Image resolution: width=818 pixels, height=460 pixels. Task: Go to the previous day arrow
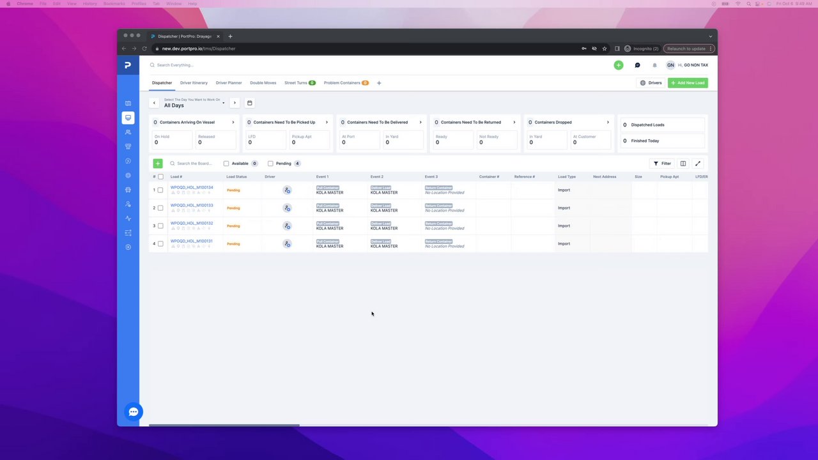154,103
